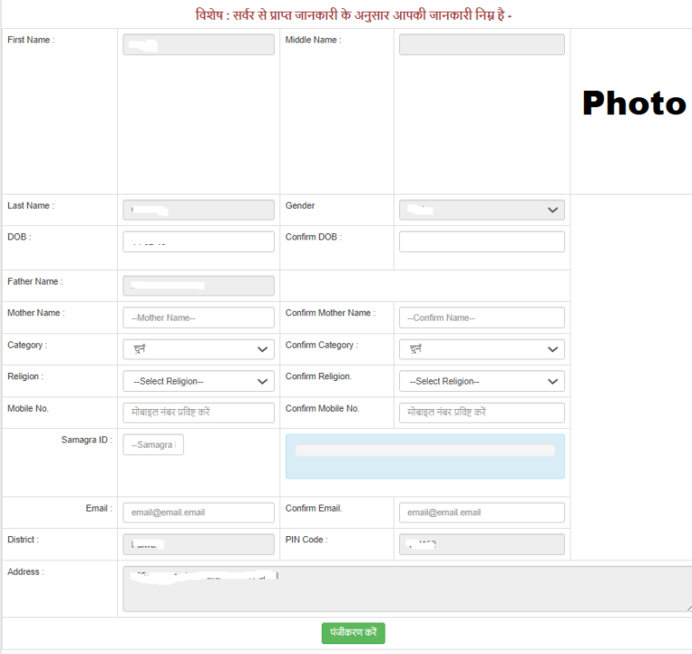Select the Confirm DOB input field
The image size is (692, 654).
(481, 241)
